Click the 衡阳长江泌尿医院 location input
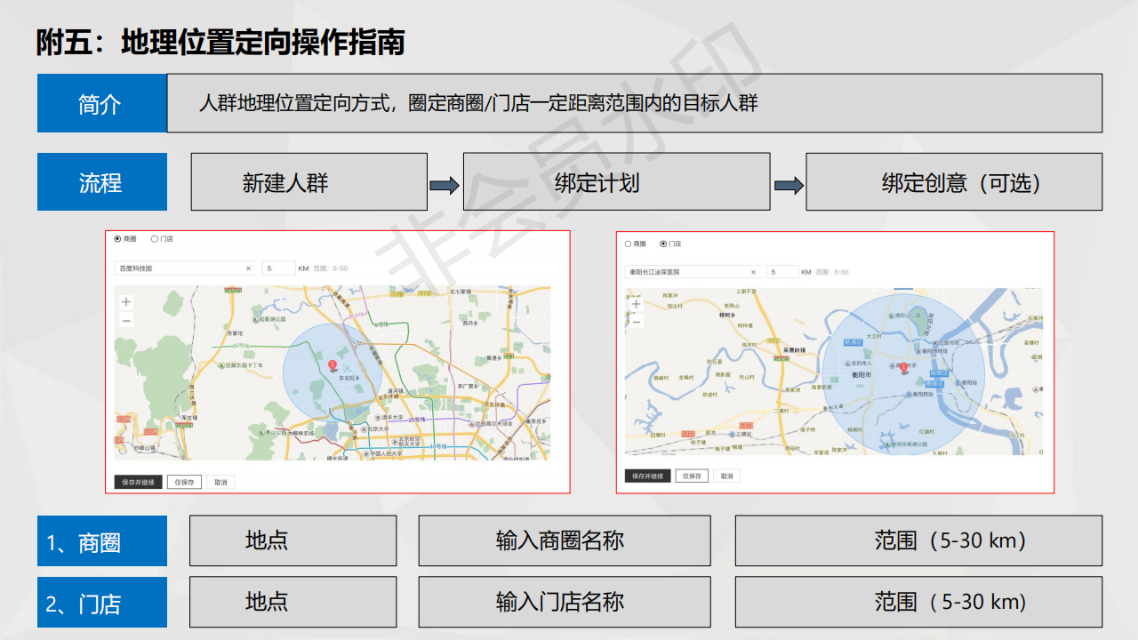Viewport: 1138px width, 640px height. [693, 272]
